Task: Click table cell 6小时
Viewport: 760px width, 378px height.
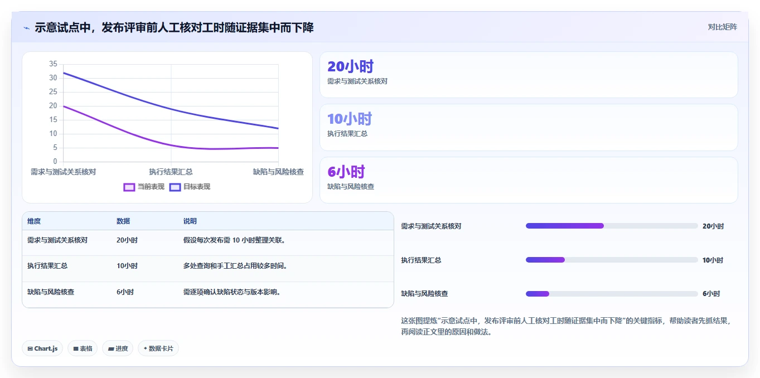Action: pyautogui.click(x=125, y=292)
